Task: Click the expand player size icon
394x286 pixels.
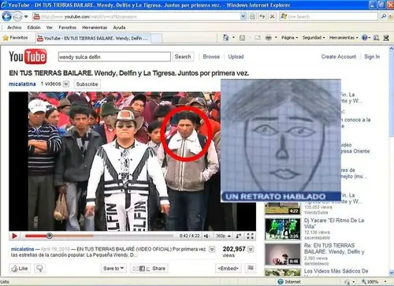Action: click(x=239, y=236)
